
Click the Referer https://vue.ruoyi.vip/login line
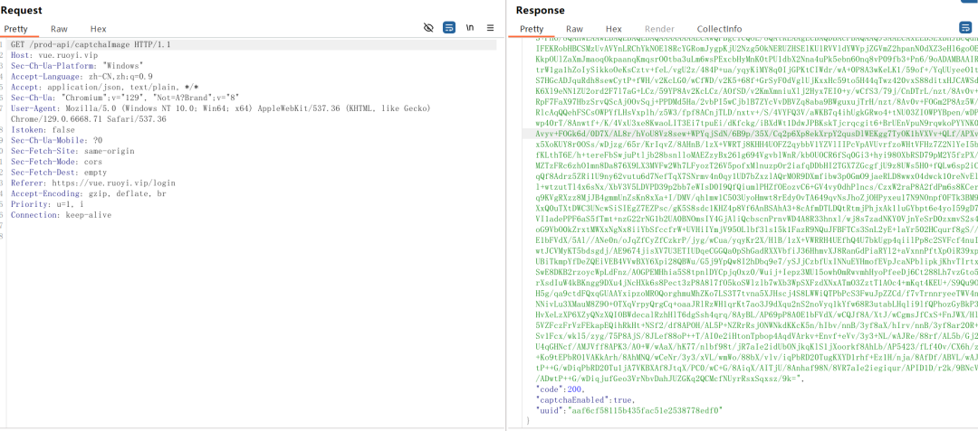coord(93,183)
